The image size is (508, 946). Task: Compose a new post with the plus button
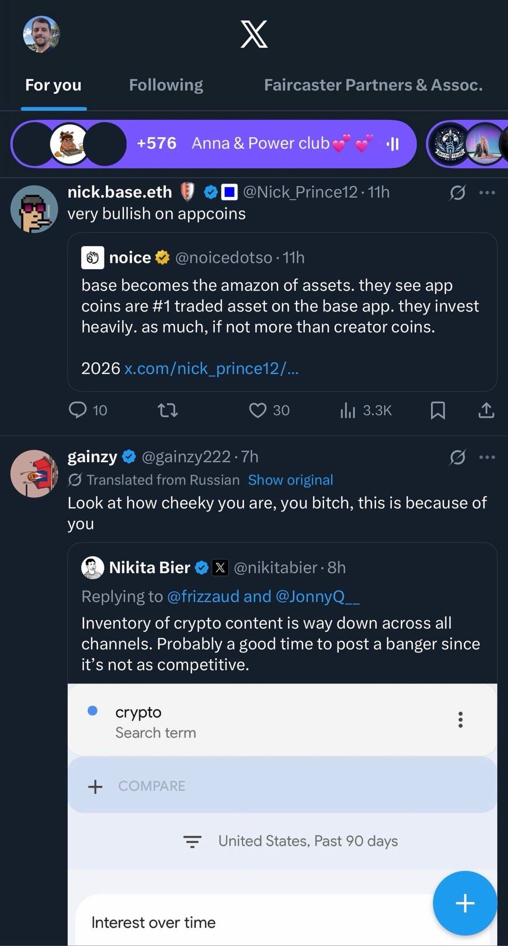(464, 903)
